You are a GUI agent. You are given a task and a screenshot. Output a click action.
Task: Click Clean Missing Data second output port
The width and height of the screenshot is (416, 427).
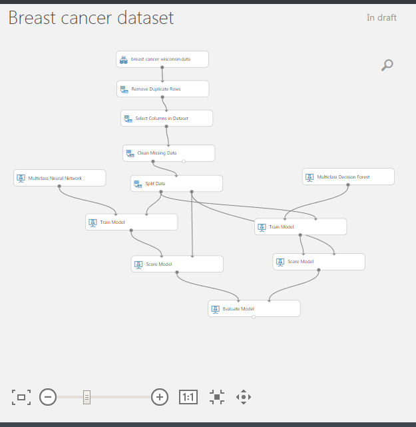tap(184, 161)
